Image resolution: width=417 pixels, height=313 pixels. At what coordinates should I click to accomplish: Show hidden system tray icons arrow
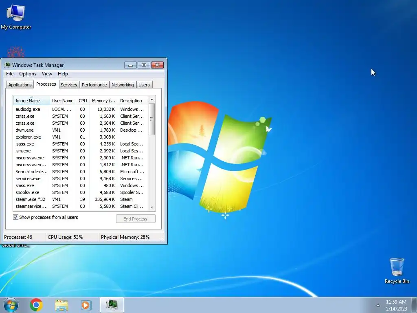tap(378, 305)
